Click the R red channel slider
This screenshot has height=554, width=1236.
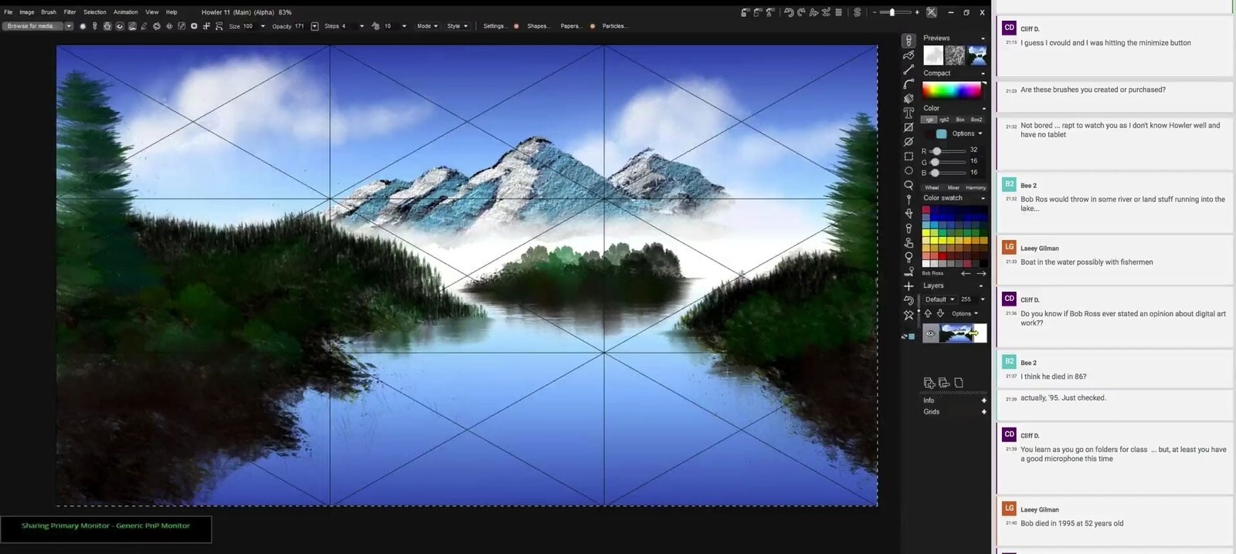[x=947, y=151]
